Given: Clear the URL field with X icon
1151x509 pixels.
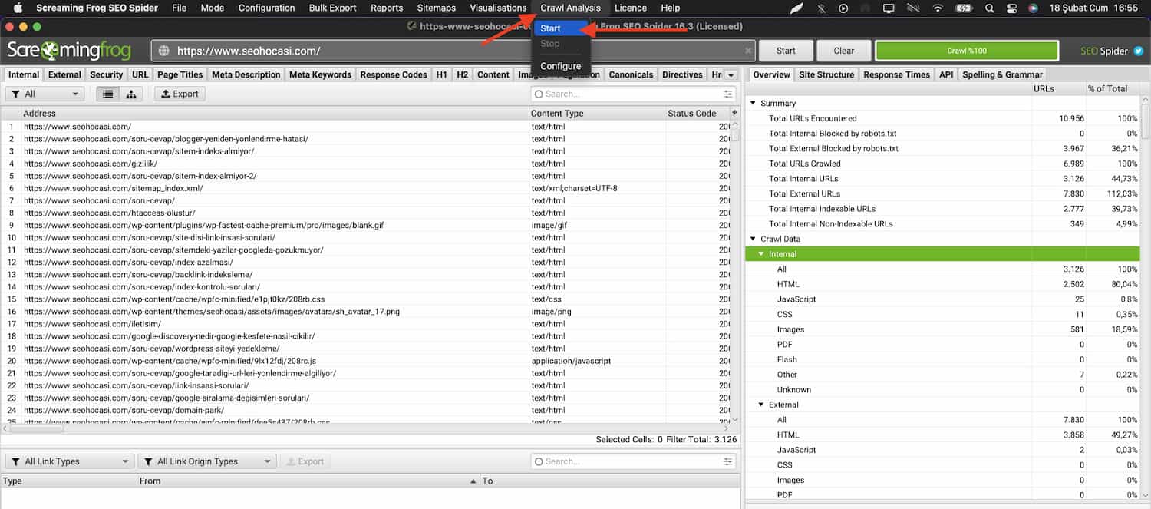Looking at the screenshot, I should coord(748,51).
